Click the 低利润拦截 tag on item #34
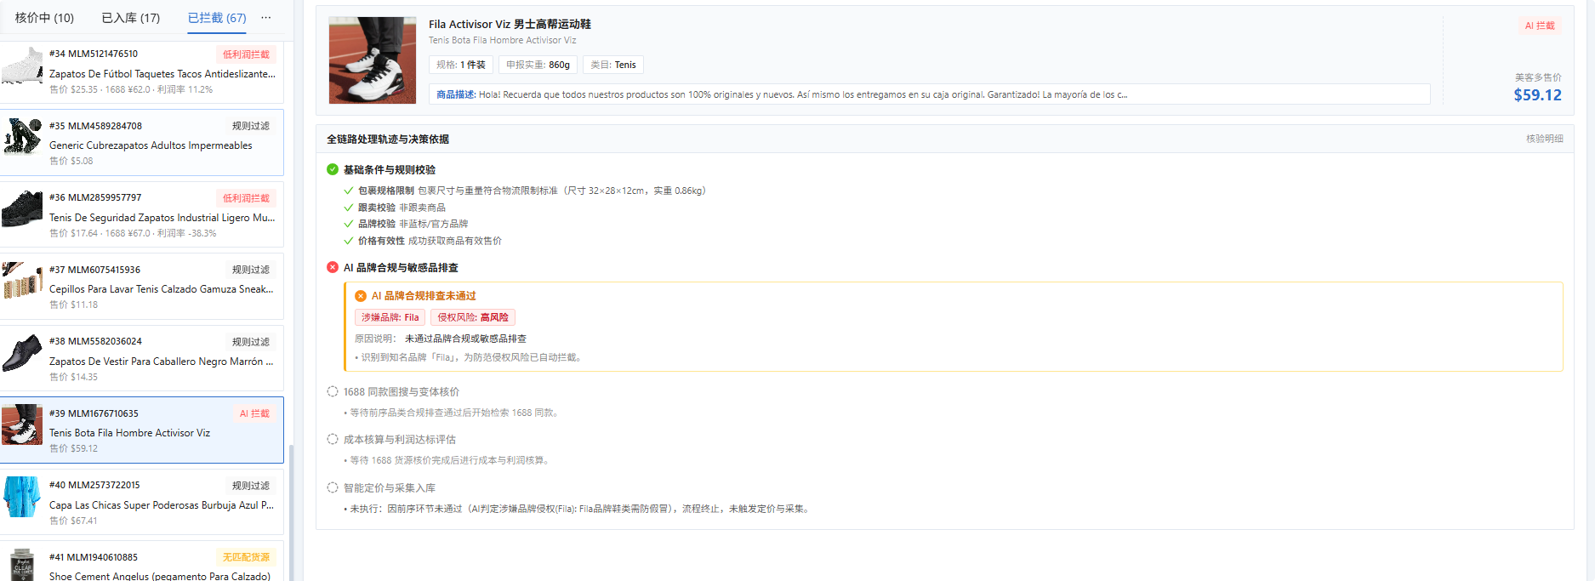The height and width of the screenshot is (581, 1595). (x=246, y=54)
